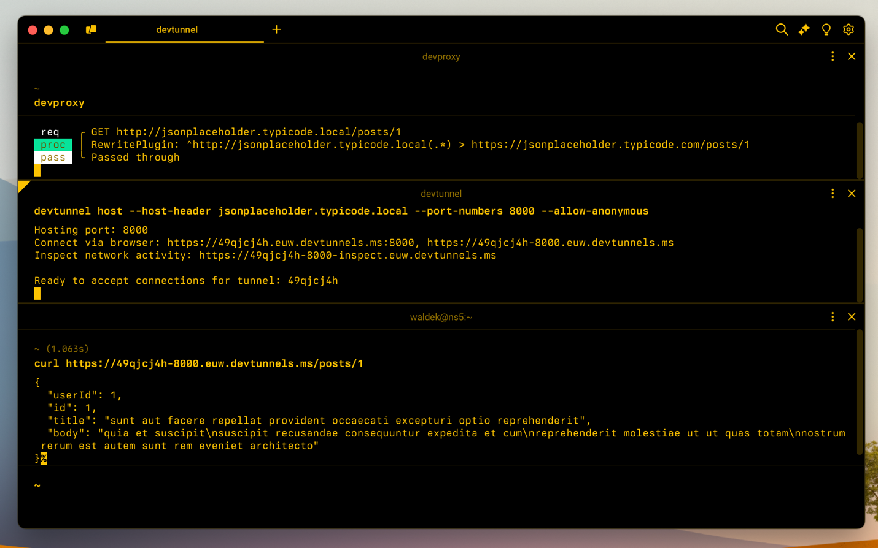The image size is (878, 548).
Task: Open Warp AI using the sparkles icon
Action: [x=804, y=29]
